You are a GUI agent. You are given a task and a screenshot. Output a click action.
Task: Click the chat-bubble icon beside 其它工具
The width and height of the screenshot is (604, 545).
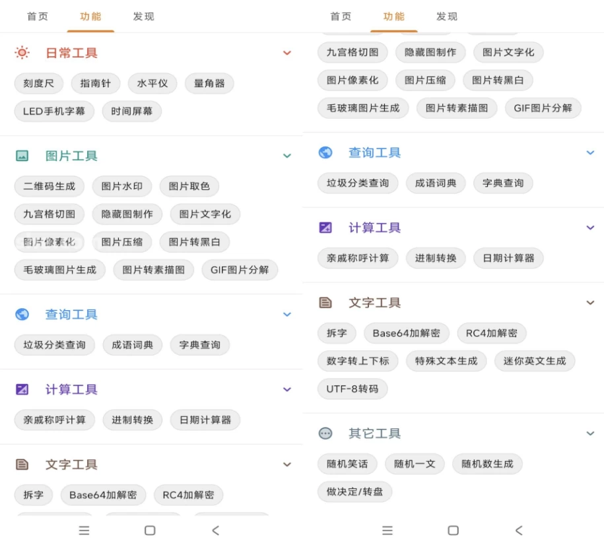[x=325, y=433]
